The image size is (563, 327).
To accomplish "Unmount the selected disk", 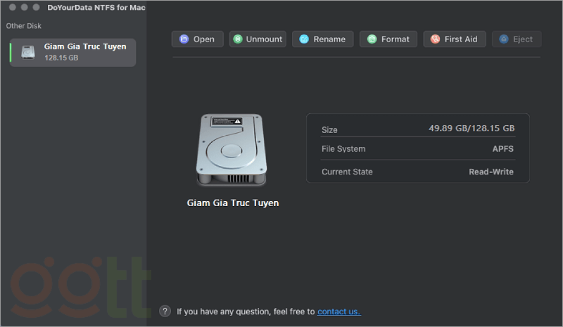I will 257,39.
